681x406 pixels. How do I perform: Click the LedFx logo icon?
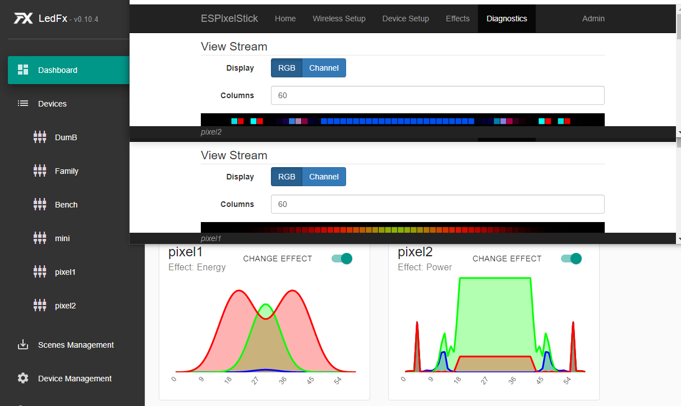point(24,19)
